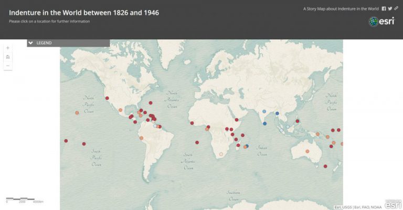Select the red marker in the Philippines
The height and width of the screenshot is (210, 403).
pos(298,121)
